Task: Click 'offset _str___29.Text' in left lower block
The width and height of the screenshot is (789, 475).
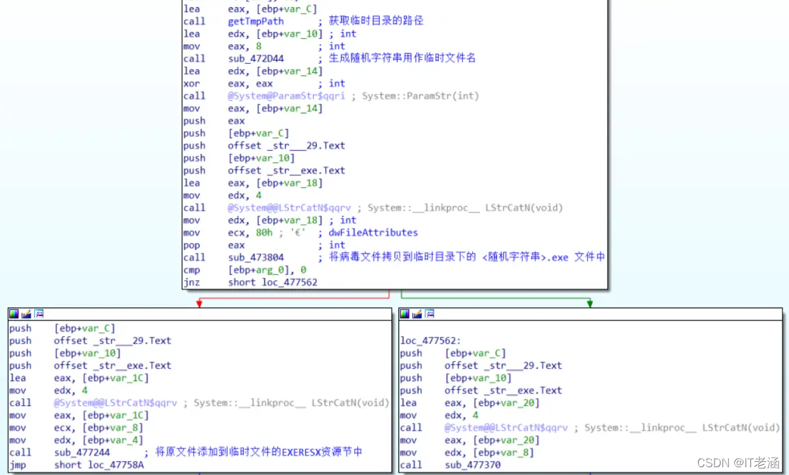Action: [x=112, y=341]
